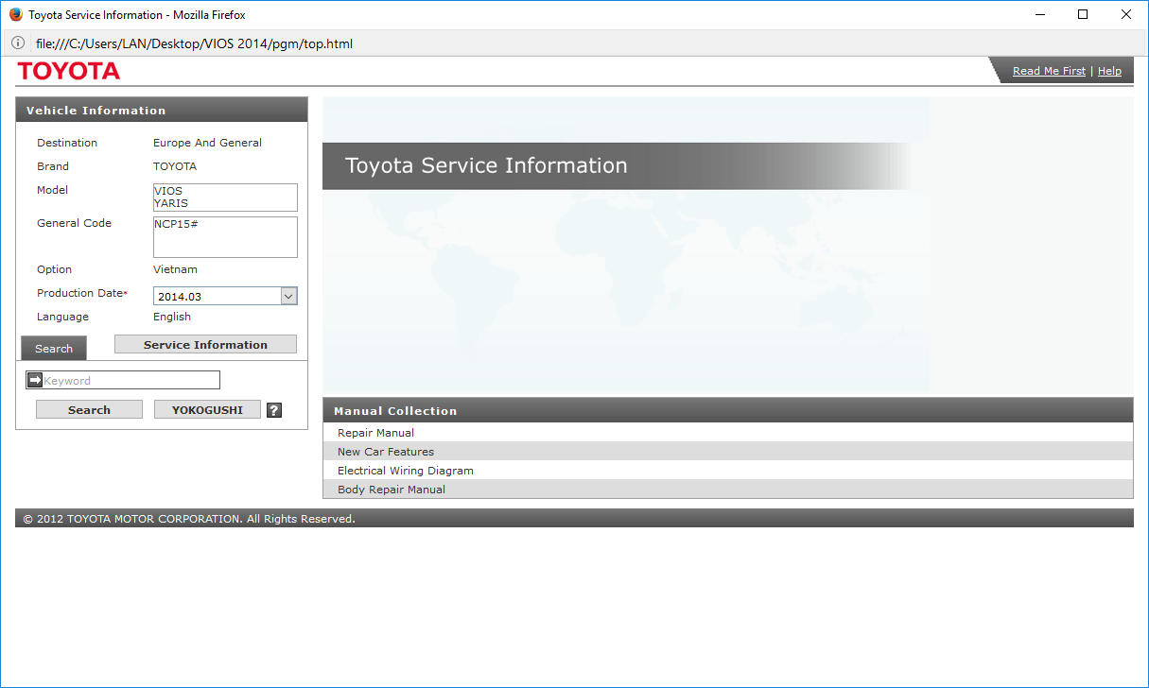Open the Help link
The image size is (1149, 688).
1109,71
